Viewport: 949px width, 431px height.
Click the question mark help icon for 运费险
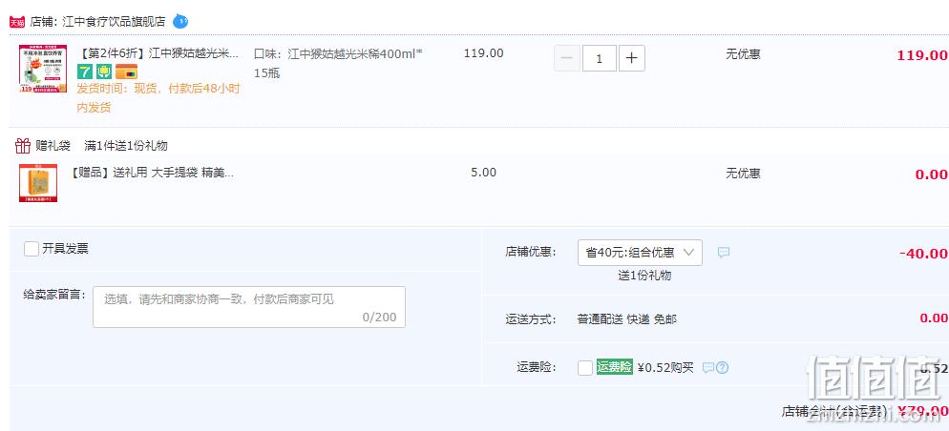(722, 367)
